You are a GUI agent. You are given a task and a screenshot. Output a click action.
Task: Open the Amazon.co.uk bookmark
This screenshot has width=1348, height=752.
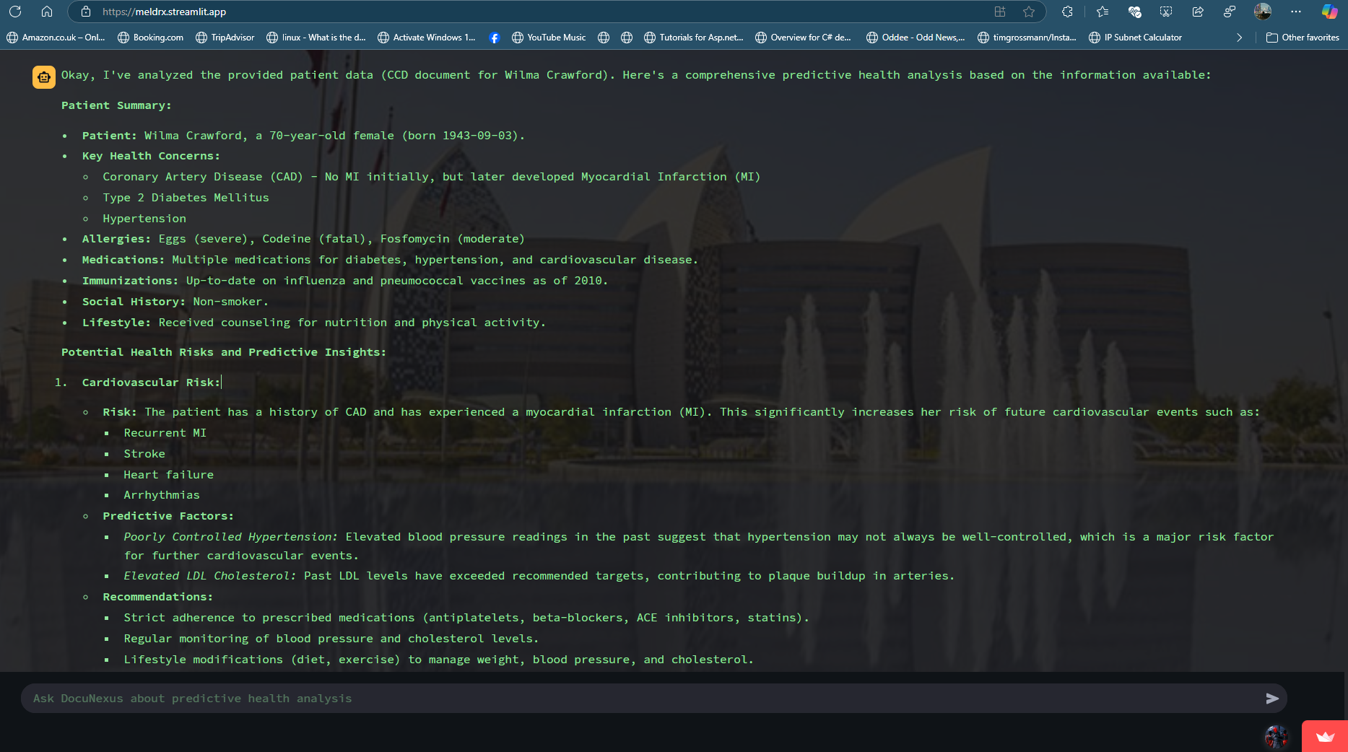pos(56,38)
